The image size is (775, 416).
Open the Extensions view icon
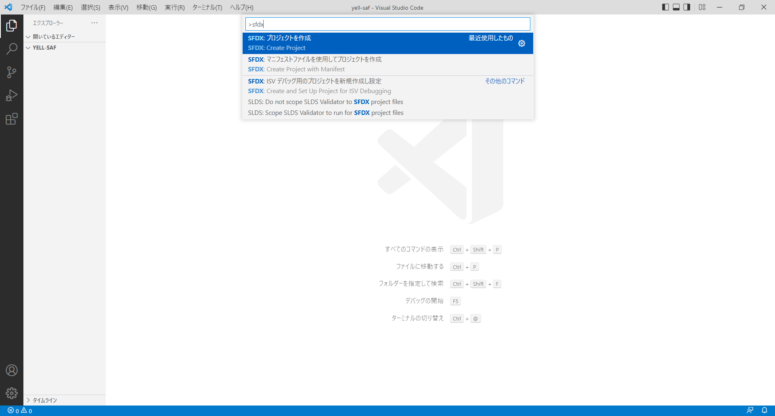(12, 119)
